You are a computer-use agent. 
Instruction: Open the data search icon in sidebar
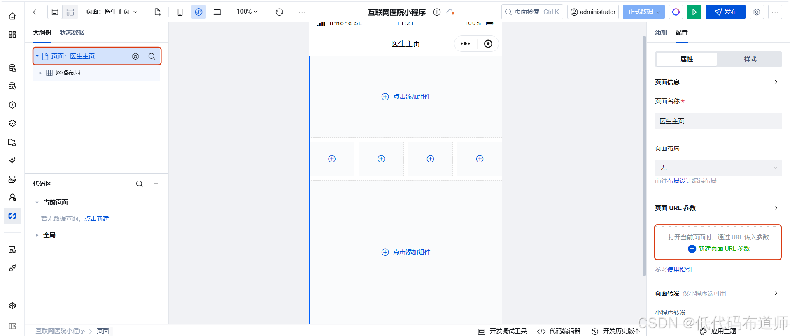click(12, 86)
